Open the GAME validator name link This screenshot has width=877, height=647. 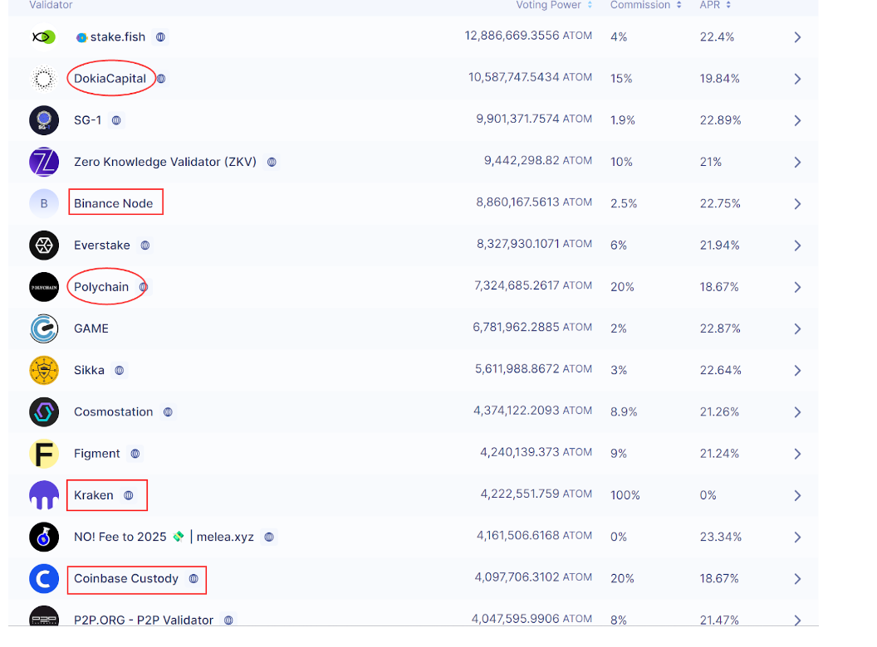[x=91, y=328]
